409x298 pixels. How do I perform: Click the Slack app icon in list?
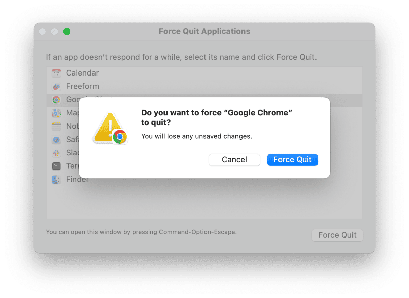(56, 153)
